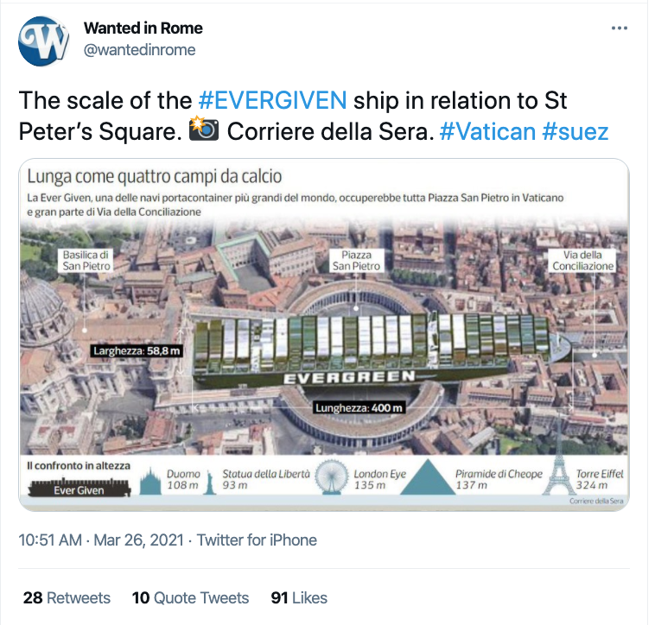This screenshot has width=655, height=625.
Task: Click the camera flash emoji in tweet
Action: pos(204,129)
